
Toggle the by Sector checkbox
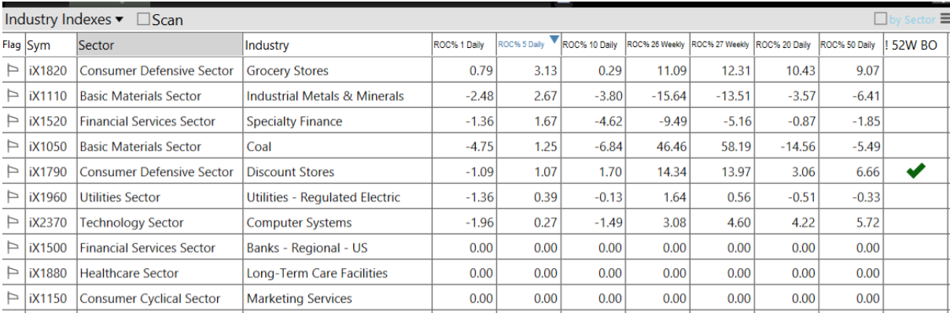(x=881, y=20)
